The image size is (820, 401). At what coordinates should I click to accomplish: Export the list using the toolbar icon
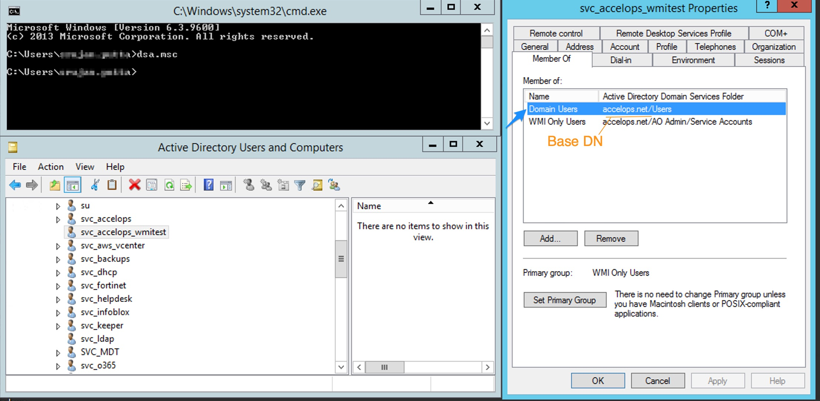(x=185, y=185)
